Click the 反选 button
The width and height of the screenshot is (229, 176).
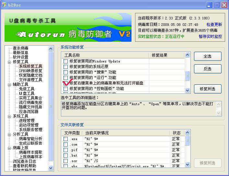208,69
